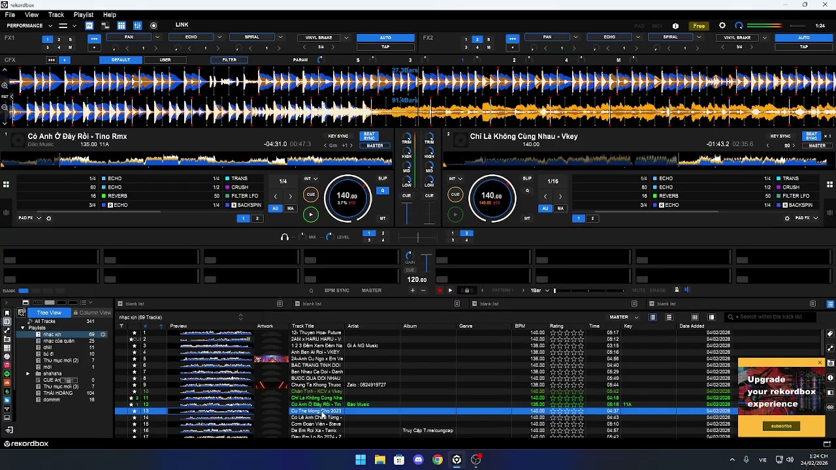Screen dimensions: 836x470
Task: Open the iTunes library icon
Action: pyautogui.click(x=7, y=356)
